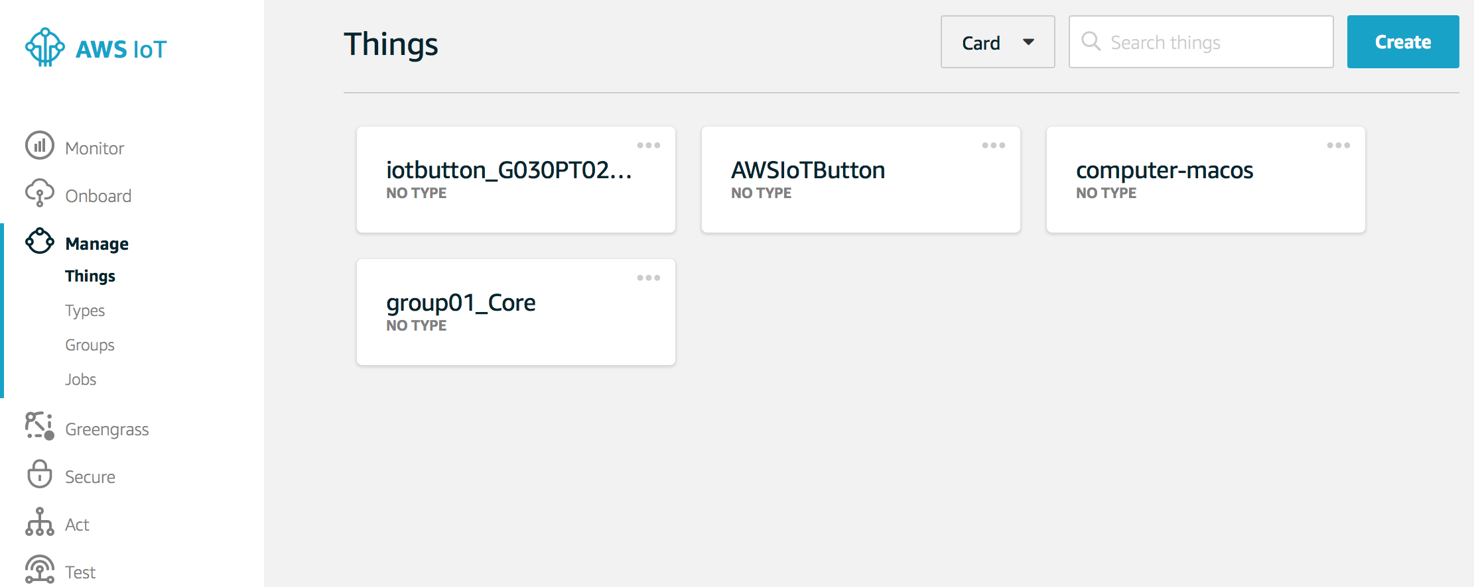Click the Things page heading
The image size is (1474, 587).
[391, 44]
